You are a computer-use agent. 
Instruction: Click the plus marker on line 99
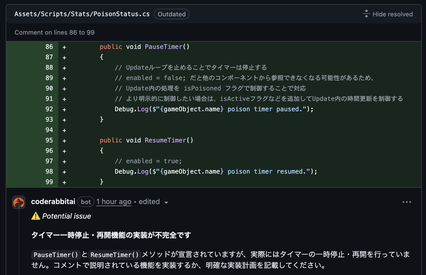pos(64,182)
